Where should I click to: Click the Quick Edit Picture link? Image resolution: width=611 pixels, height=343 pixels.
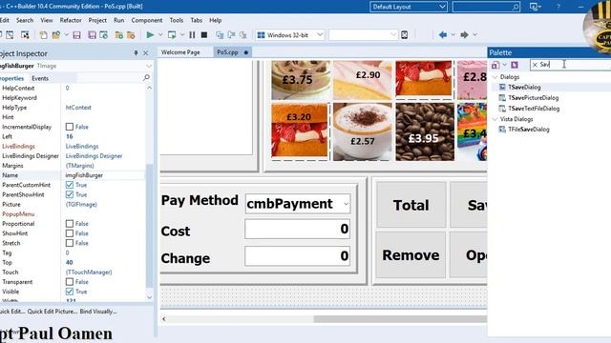point(53,312)
